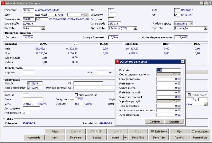Click the Cancelar button
This screenshot has width=212, height=143.
point(174,122)
